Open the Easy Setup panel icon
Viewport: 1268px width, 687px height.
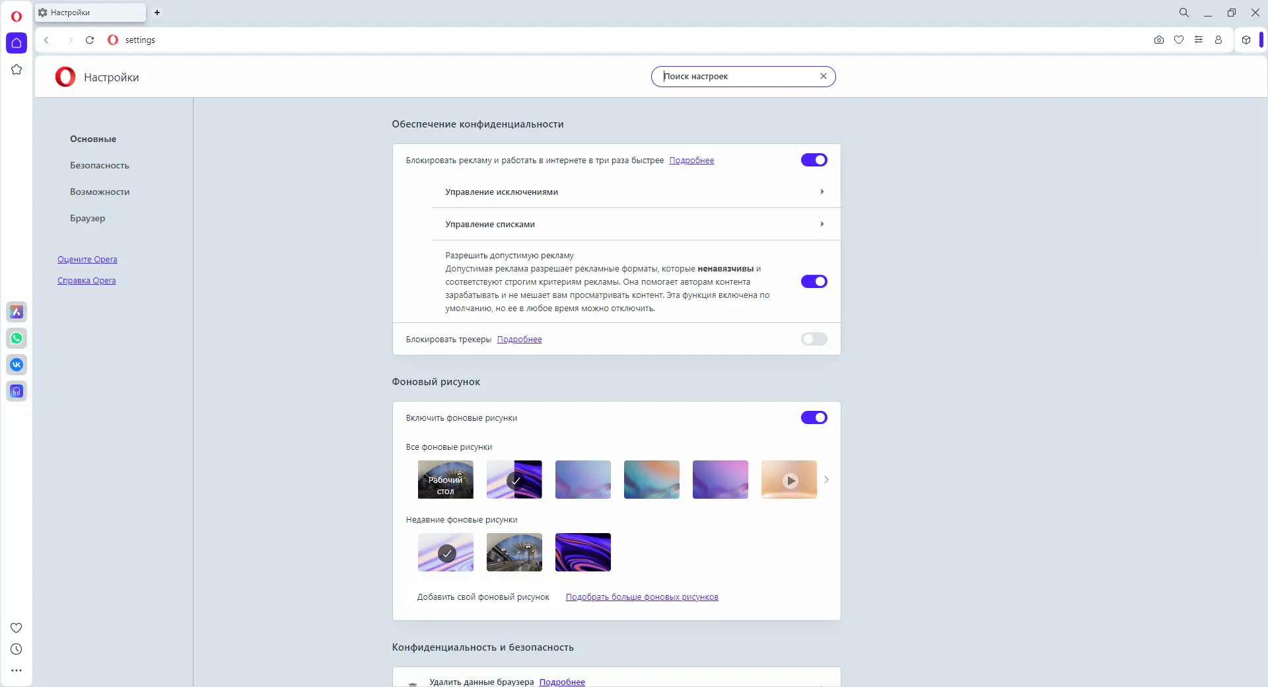pyautogui.click(x=1199, y=40)
